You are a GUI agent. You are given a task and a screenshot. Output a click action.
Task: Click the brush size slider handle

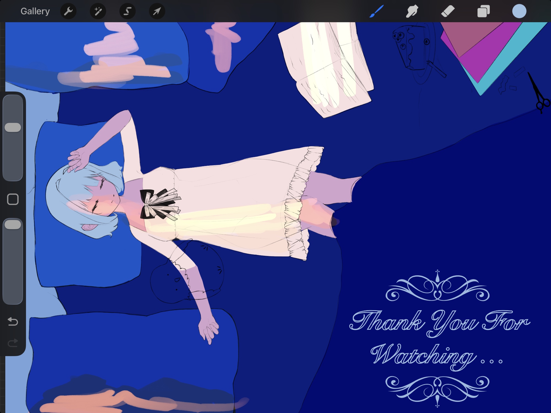point(13,127)
